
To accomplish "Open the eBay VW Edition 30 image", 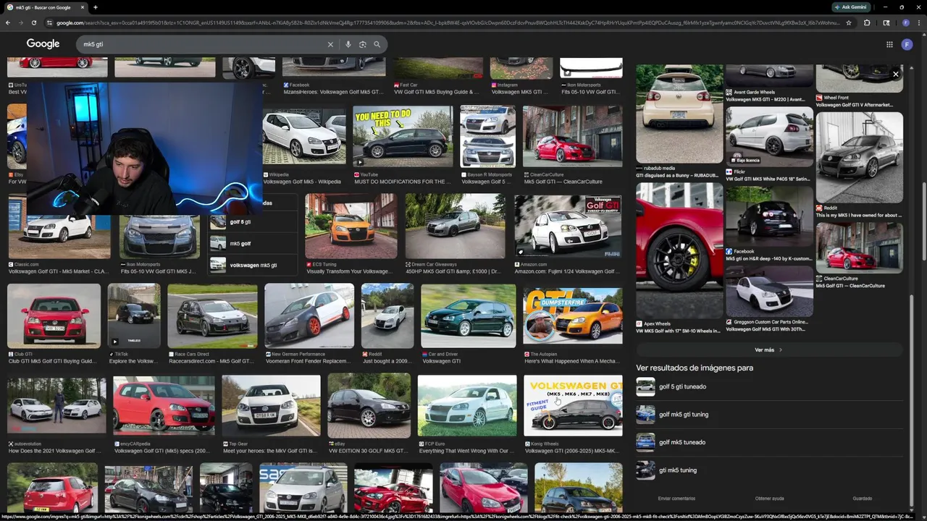I will click(x=369, y=405).
